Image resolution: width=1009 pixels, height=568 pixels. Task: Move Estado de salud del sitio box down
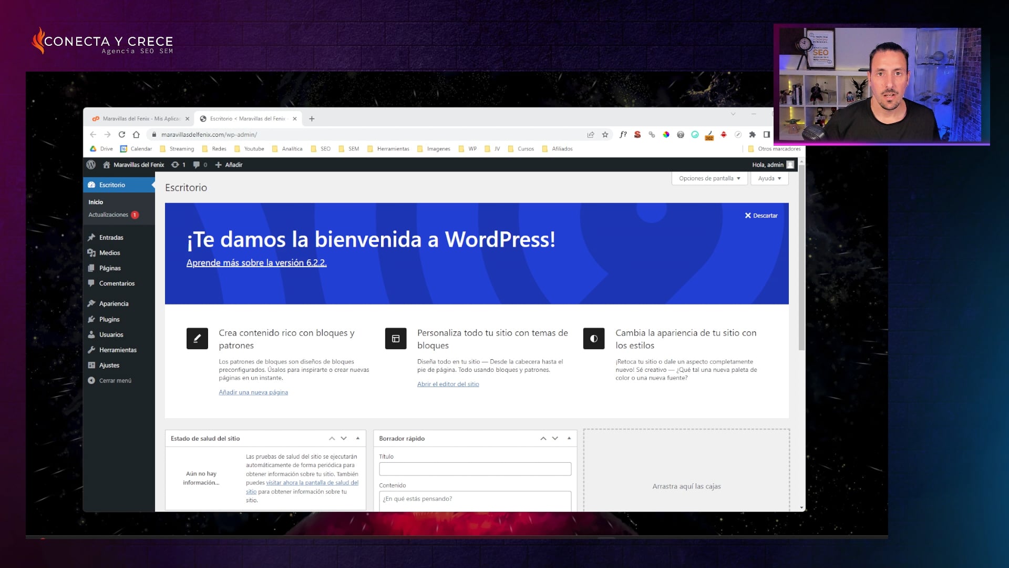(x=344, y=438)
